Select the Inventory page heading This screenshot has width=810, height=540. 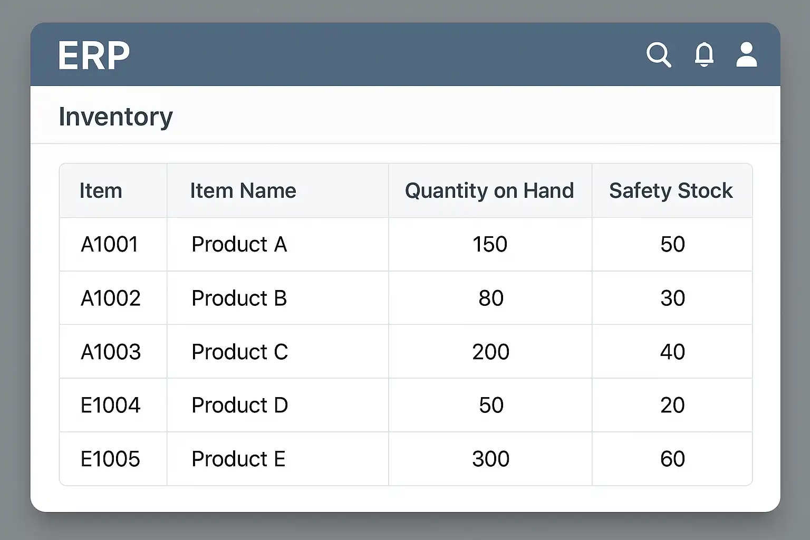point(115,117)
